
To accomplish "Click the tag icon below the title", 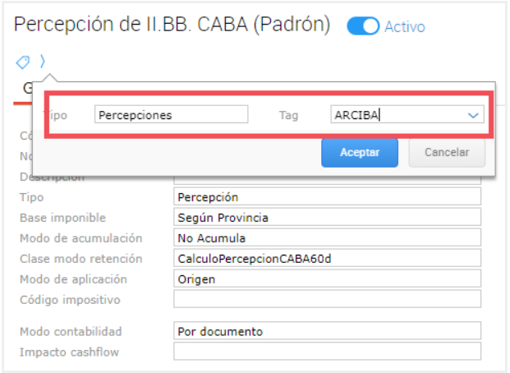I will pos(22,62).
